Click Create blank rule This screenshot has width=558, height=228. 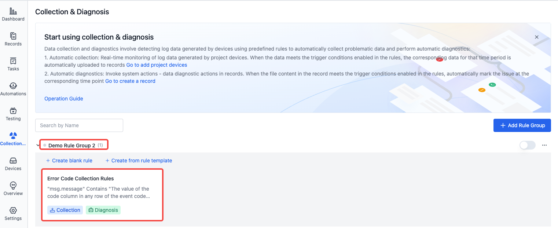point(69,161)
